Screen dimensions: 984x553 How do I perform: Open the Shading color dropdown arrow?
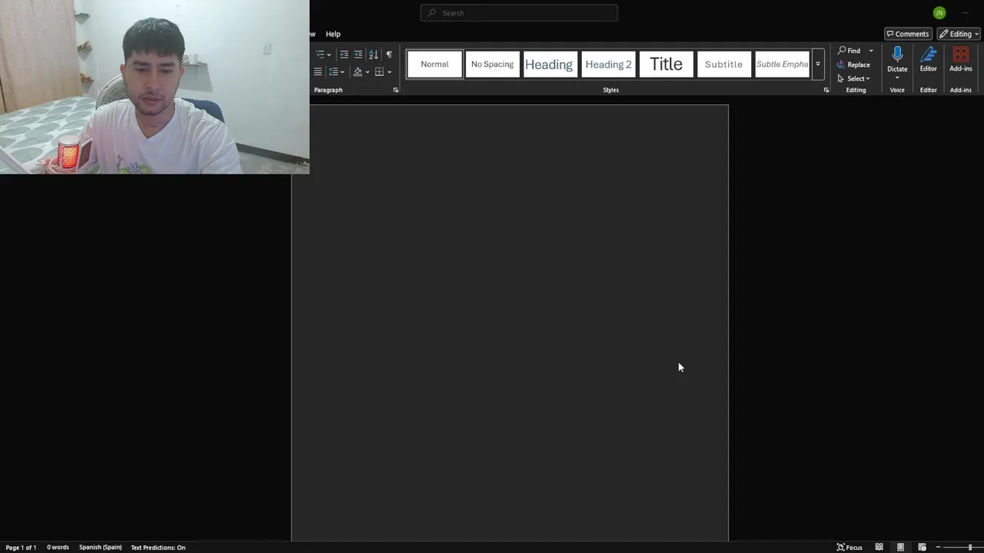(x=367, y=72)
